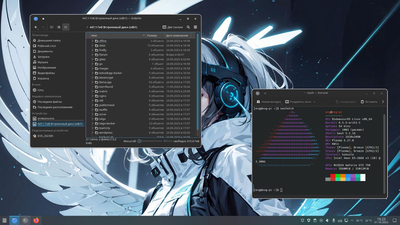
Task: Open Домашняя папка in Places panel
Action: 49,41
